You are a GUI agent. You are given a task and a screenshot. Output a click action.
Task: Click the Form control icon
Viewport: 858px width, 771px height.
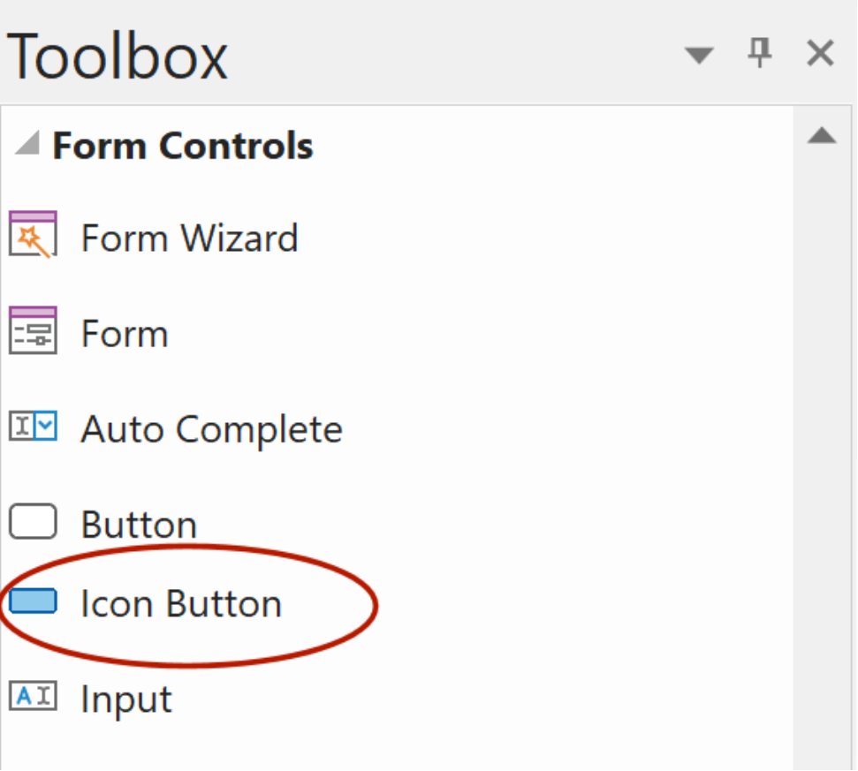[x=33, y=330]
